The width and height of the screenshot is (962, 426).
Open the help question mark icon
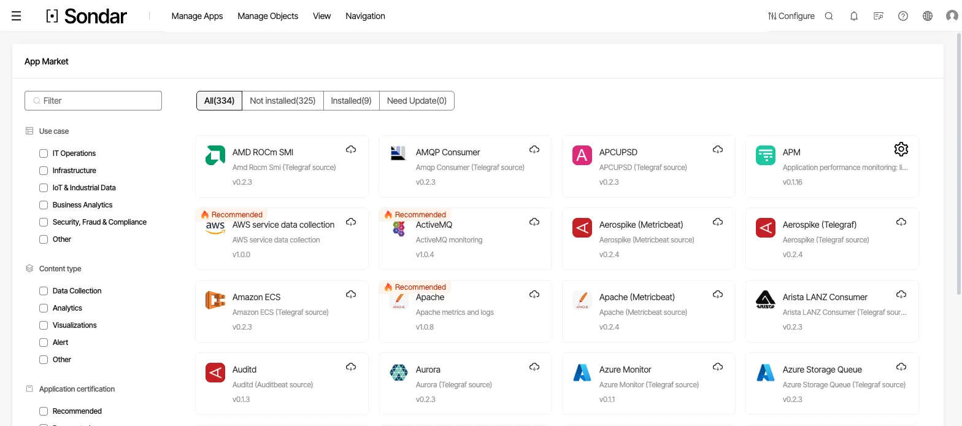[x=903, y=16]
